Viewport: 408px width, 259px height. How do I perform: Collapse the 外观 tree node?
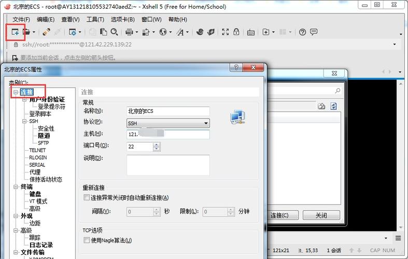pyautogui.click(x=16, y=216)
